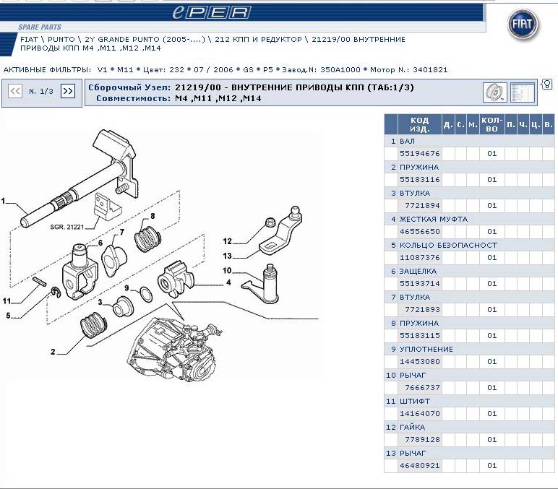Open the wheel/disc icon in header
558x489 pixels.
494,92
